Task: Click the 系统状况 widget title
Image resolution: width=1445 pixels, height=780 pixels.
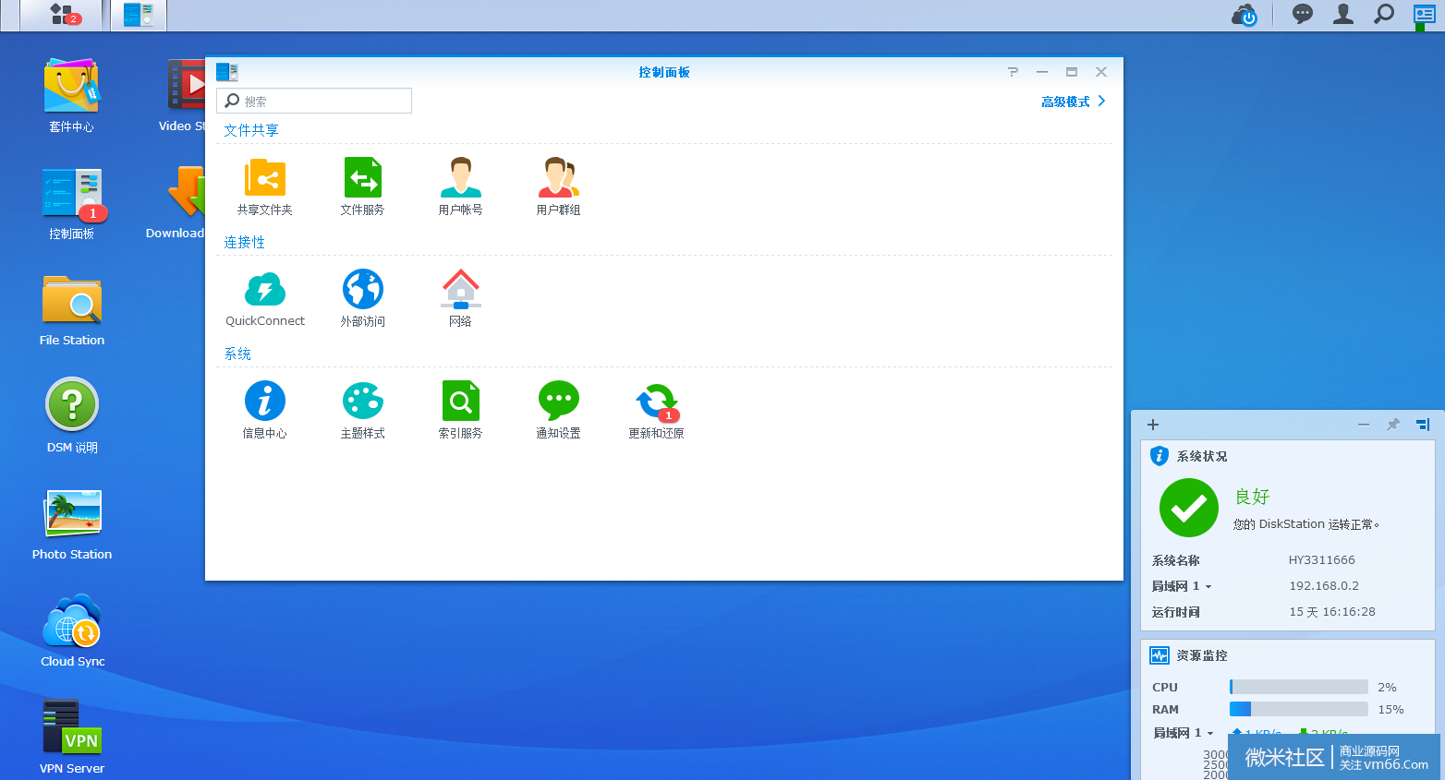Action: [x=1202, y=456]
